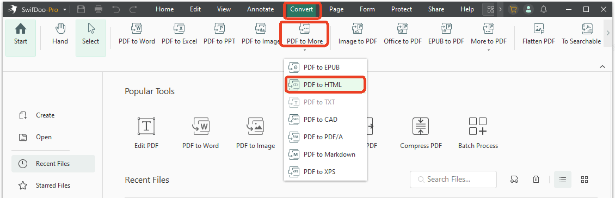The height and width of the screenshot is (198, 615).
Task: Select the Hand tool
Action: 60,34
